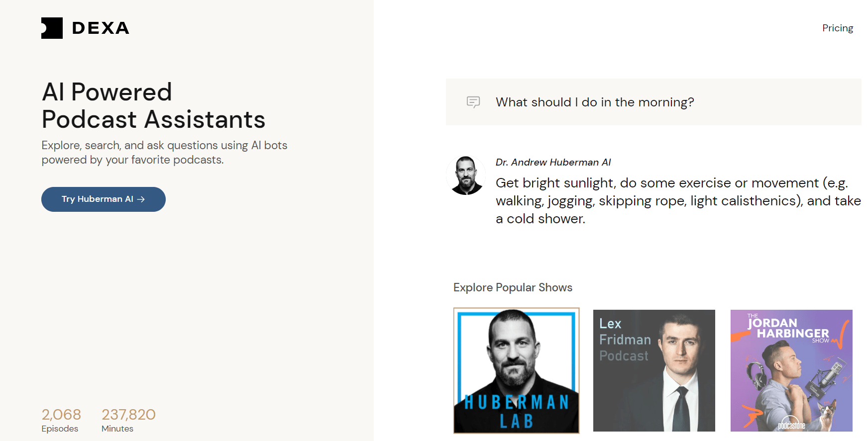Open the Huberman Lab show thumbnail
Viewport: 867px width, 441px height.
517,370
